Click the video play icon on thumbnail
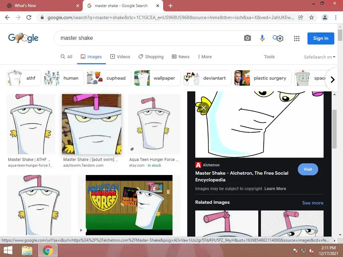The width and height of the screenshot is (343, 257). 81,230
